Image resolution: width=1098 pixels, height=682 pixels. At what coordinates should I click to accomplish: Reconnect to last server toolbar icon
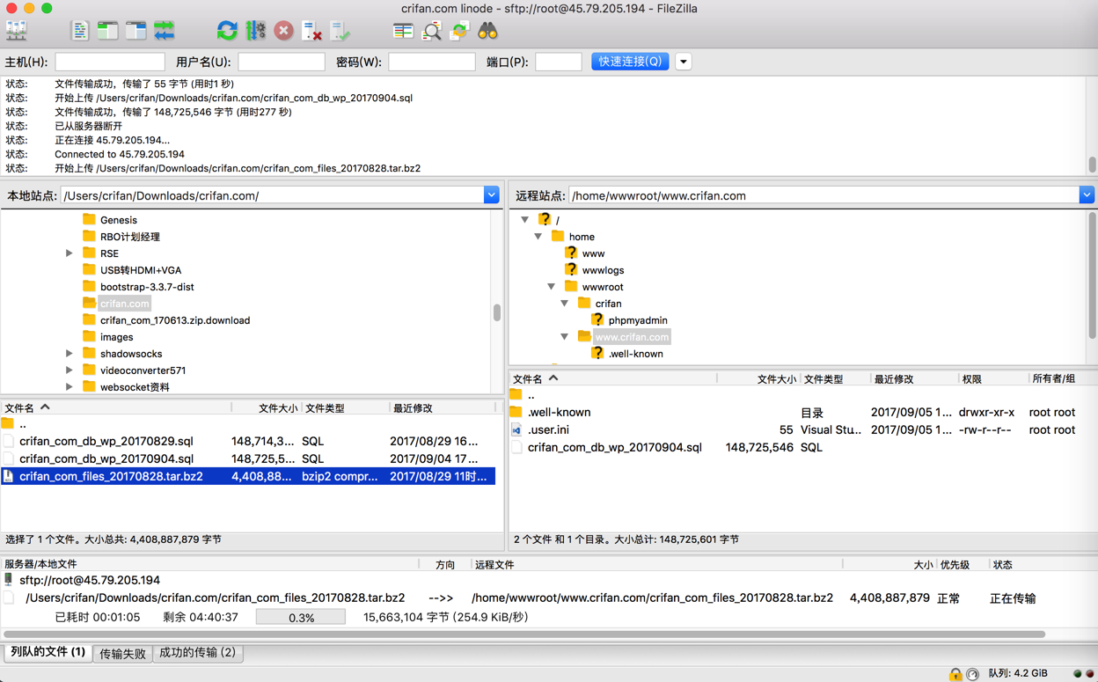point(340,31)
